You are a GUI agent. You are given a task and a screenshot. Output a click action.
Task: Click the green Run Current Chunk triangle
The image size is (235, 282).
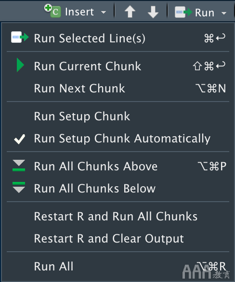click(20, 65)
